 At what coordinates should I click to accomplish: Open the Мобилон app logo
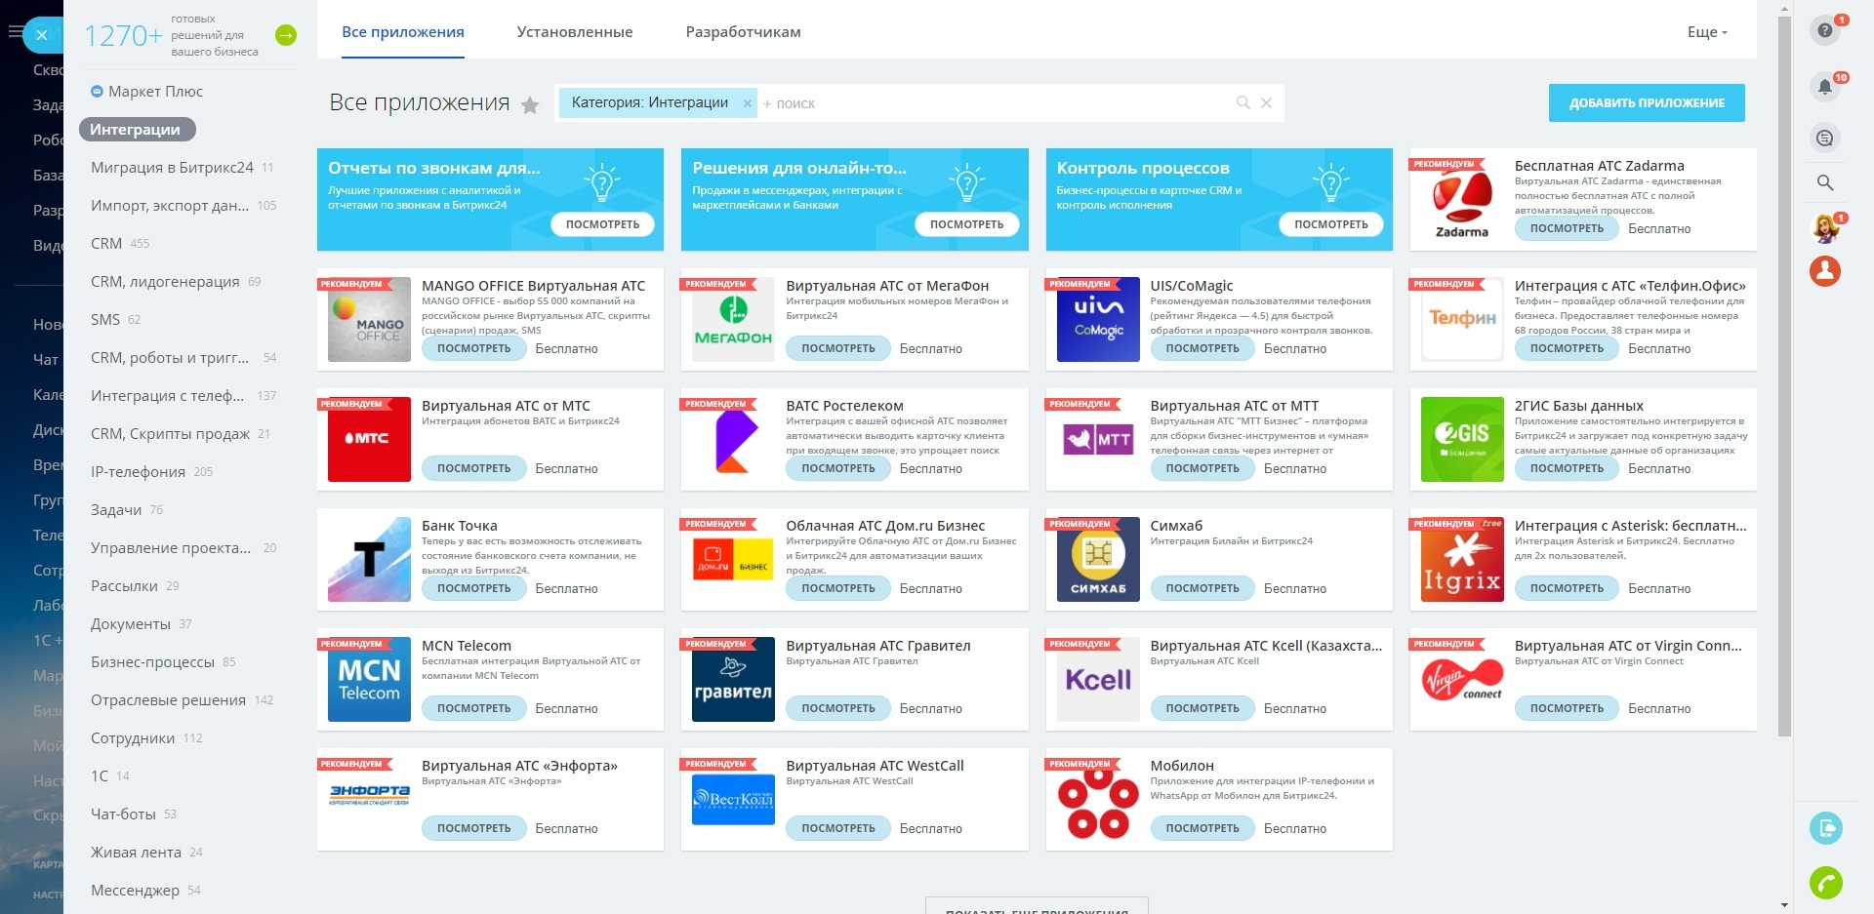[x=1098, y=799]
